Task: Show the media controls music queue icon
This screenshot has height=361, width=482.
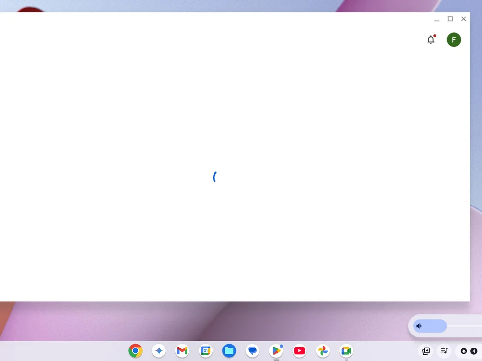Action: click(x=444, y=351)
